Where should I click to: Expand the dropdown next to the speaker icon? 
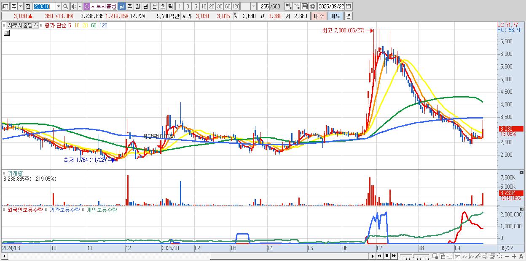click(80, 6)
